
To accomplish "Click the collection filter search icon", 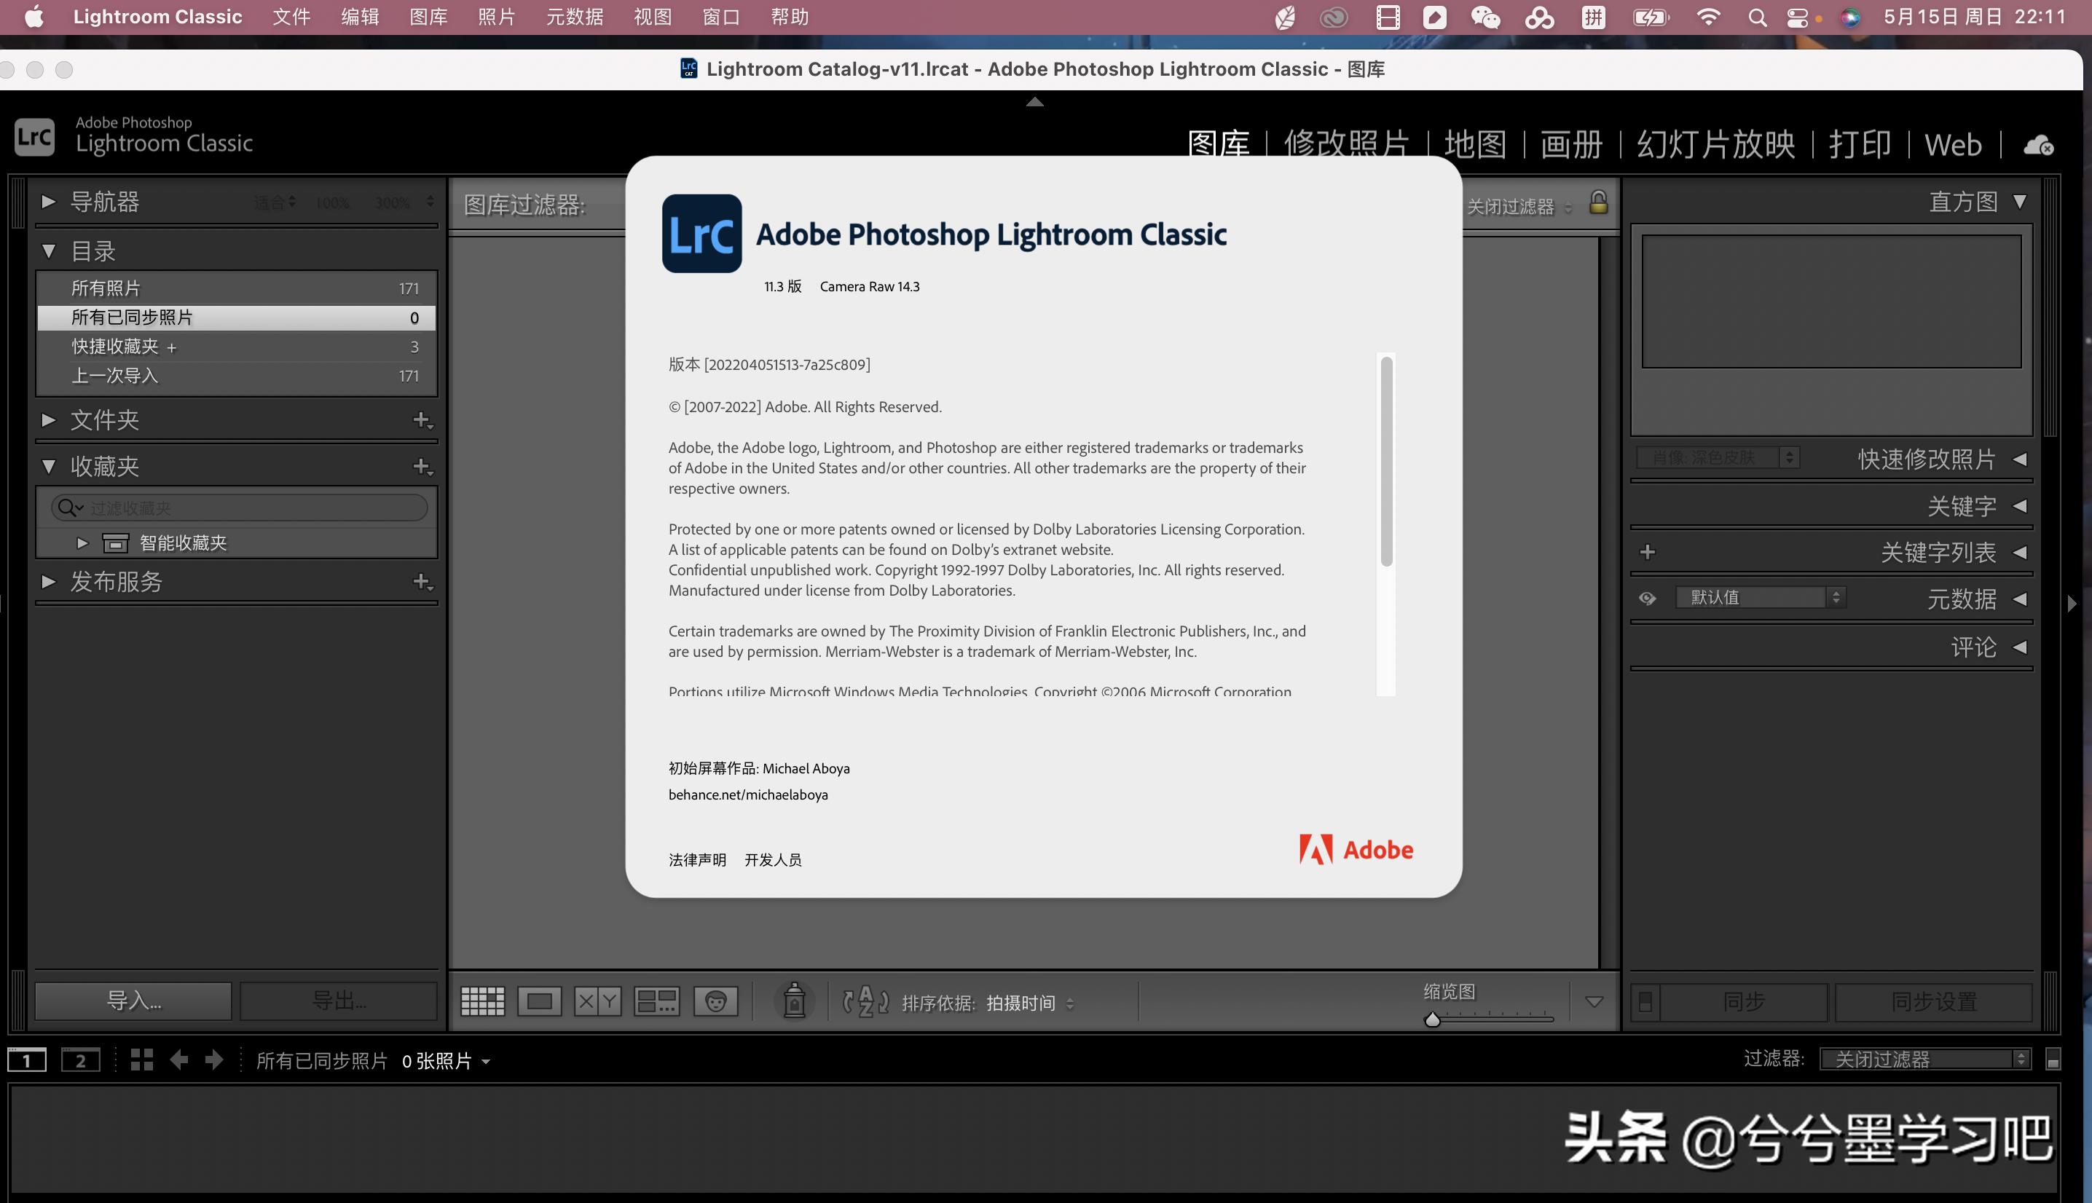I will click(69, 508).
